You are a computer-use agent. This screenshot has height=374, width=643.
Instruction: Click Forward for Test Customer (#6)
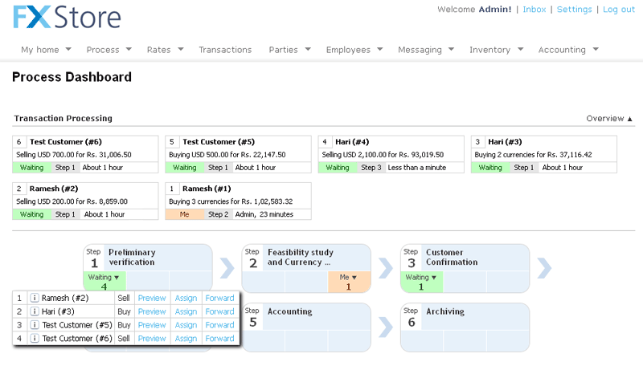pyautogui.click(x=219, y=339)
